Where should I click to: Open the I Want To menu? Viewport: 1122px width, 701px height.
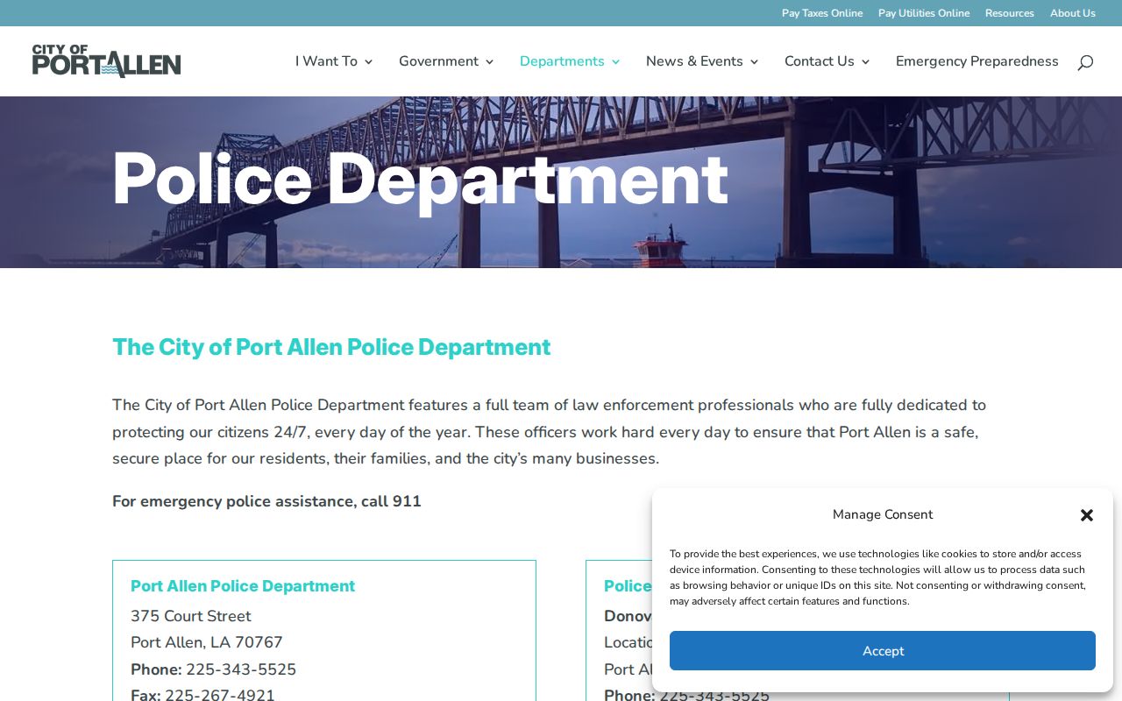pyautogui.click(x=326, y=61)
